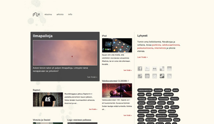Open the arkisto menu item
The height and width of the screenshot is (124, 214).
click(60, 14)
